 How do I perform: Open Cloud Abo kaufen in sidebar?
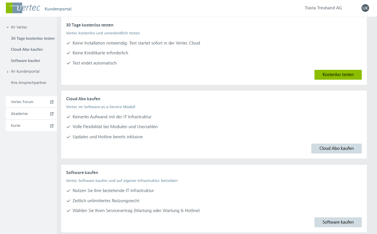pyautogui.click(x=27, y=49)
